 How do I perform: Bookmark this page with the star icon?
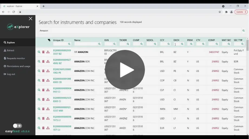click(220, 12)
